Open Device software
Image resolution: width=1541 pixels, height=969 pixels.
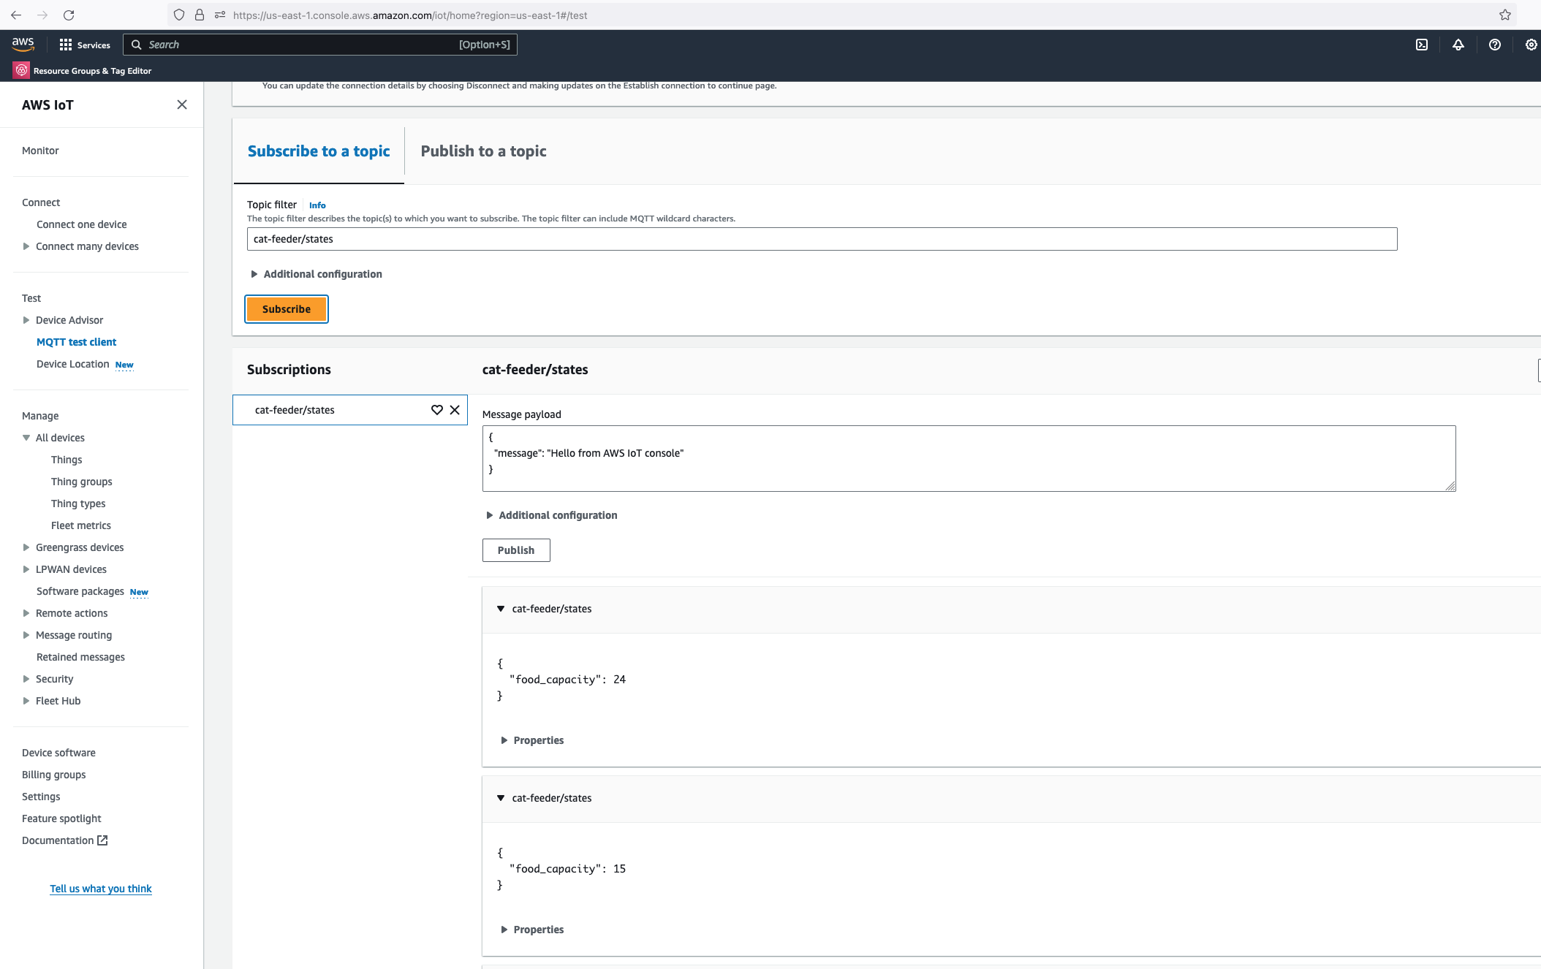click(58, 753)
